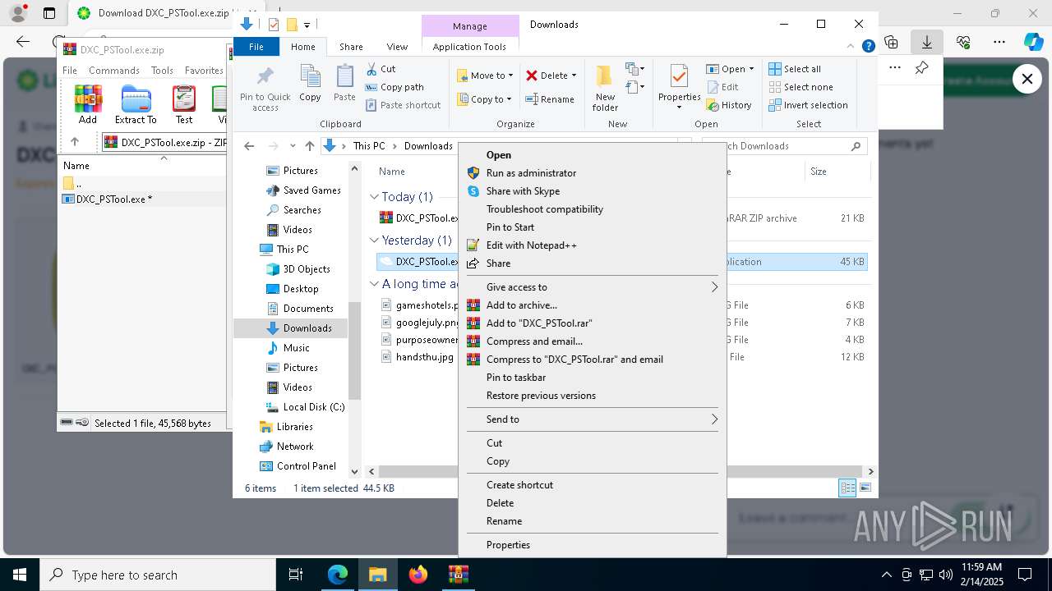This screenshot has height=591, width=1052.
Task: Open the ribbon Delete dropdown arrow
Action: [x=574, y=76]
